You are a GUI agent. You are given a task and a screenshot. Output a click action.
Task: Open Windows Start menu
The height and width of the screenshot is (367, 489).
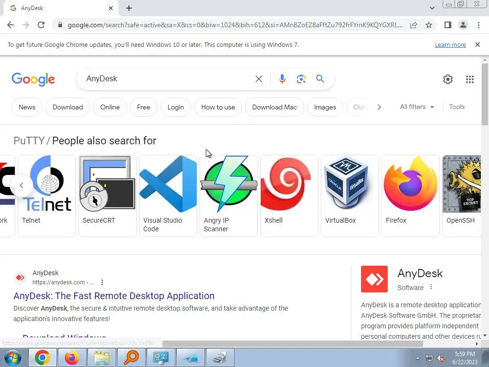pos(13,357)
